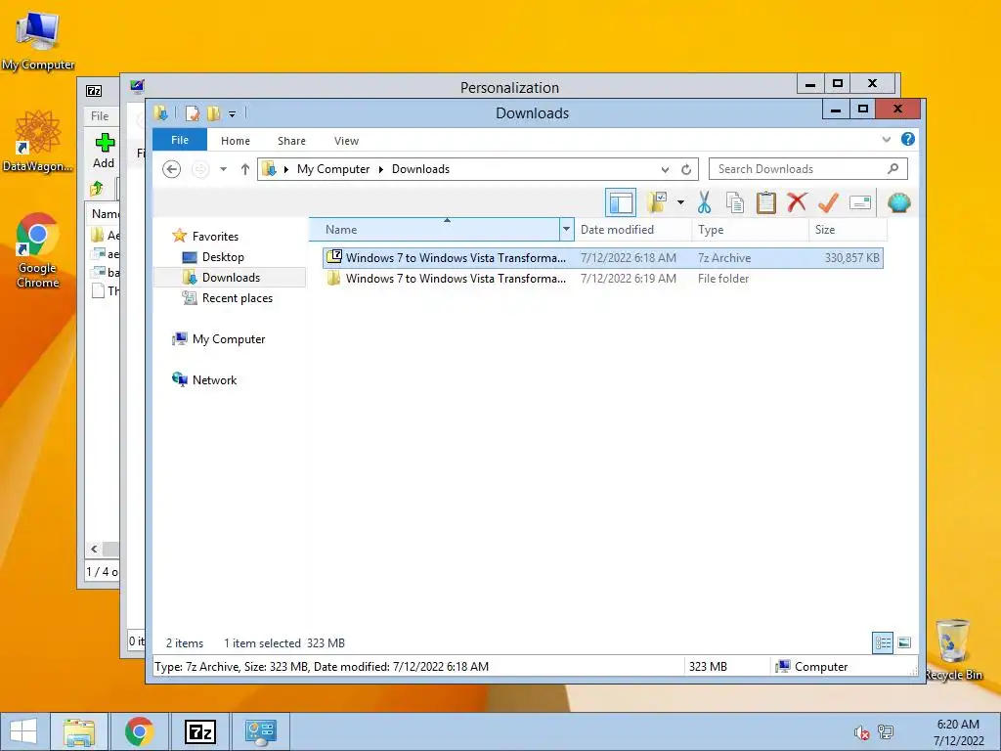
Task: Open the Customize Quick Access Toolbar dropdown
Action: [x=233, y=114]
